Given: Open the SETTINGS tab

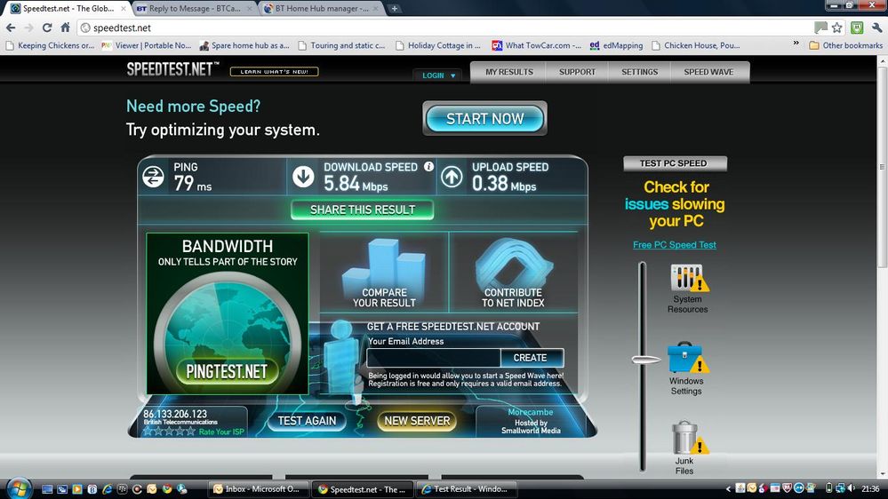Looking at the screenshot, I should [639, 72].
